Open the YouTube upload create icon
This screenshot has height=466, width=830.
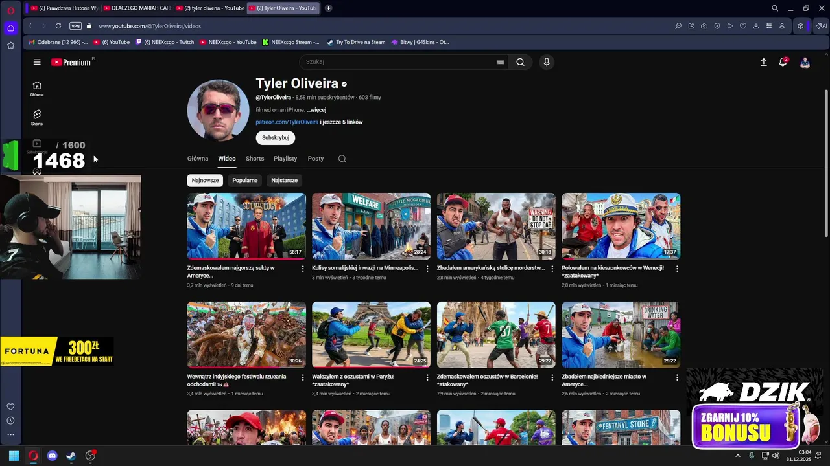pyautogui.click(x=764, y=62)
